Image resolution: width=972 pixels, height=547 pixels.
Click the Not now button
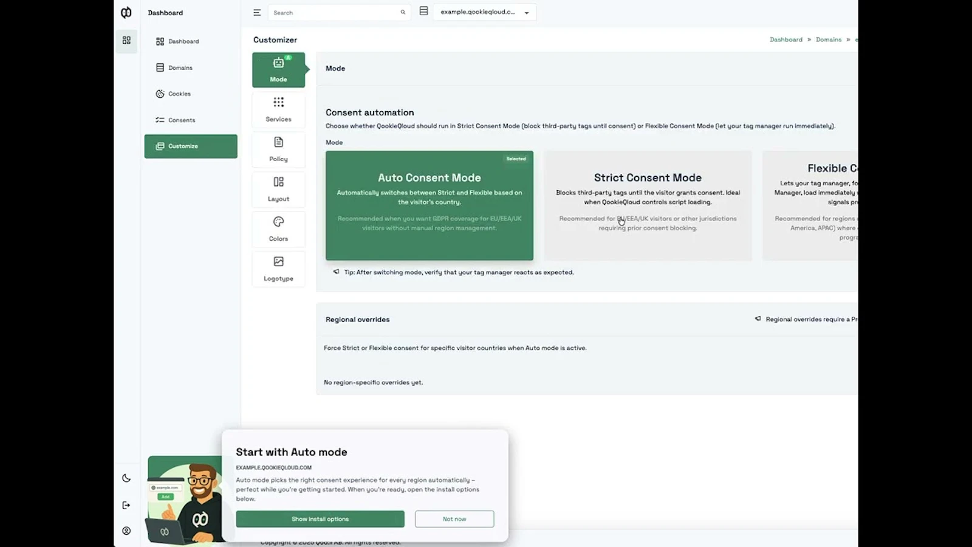(454, 519)
